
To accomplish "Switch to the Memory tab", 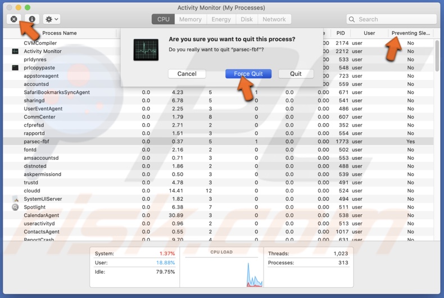I will click(191, 19).
